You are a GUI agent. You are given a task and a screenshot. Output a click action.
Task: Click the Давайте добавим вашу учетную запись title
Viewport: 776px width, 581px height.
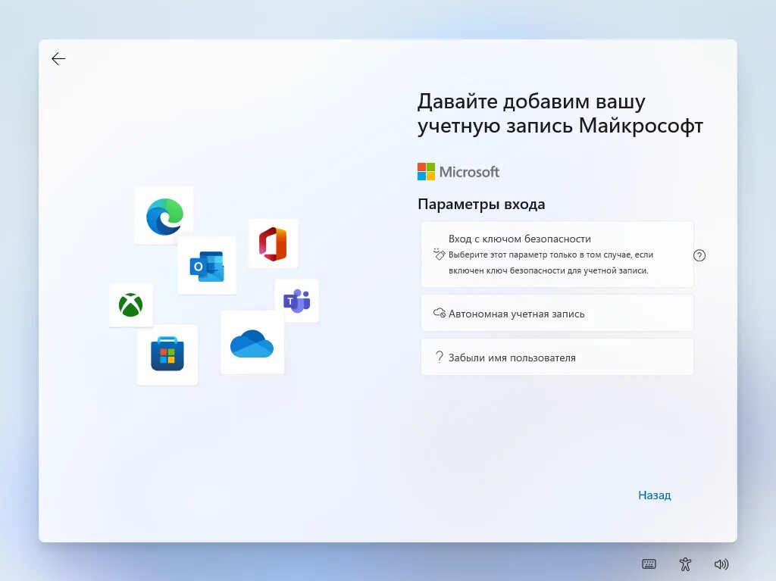560,114
